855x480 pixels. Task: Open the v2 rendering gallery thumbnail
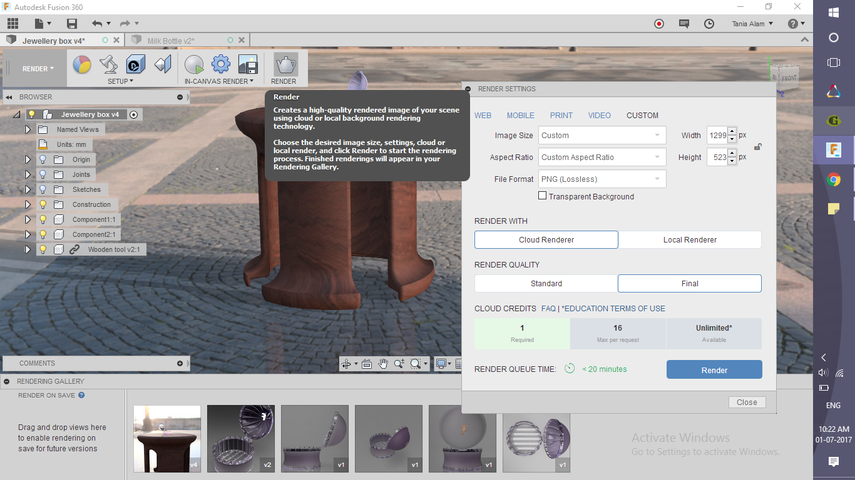[241, 439]
